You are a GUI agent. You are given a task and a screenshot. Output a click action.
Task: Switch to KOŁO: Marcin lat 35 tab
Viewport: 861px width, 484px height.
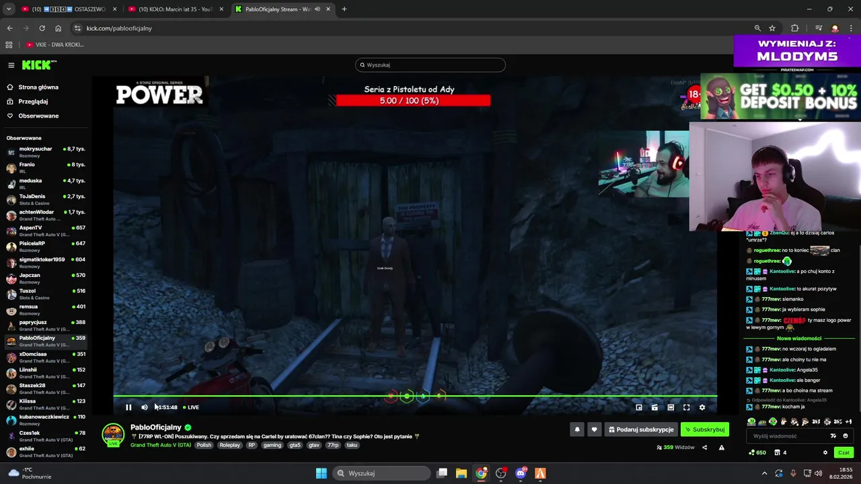tap(175, 9)
